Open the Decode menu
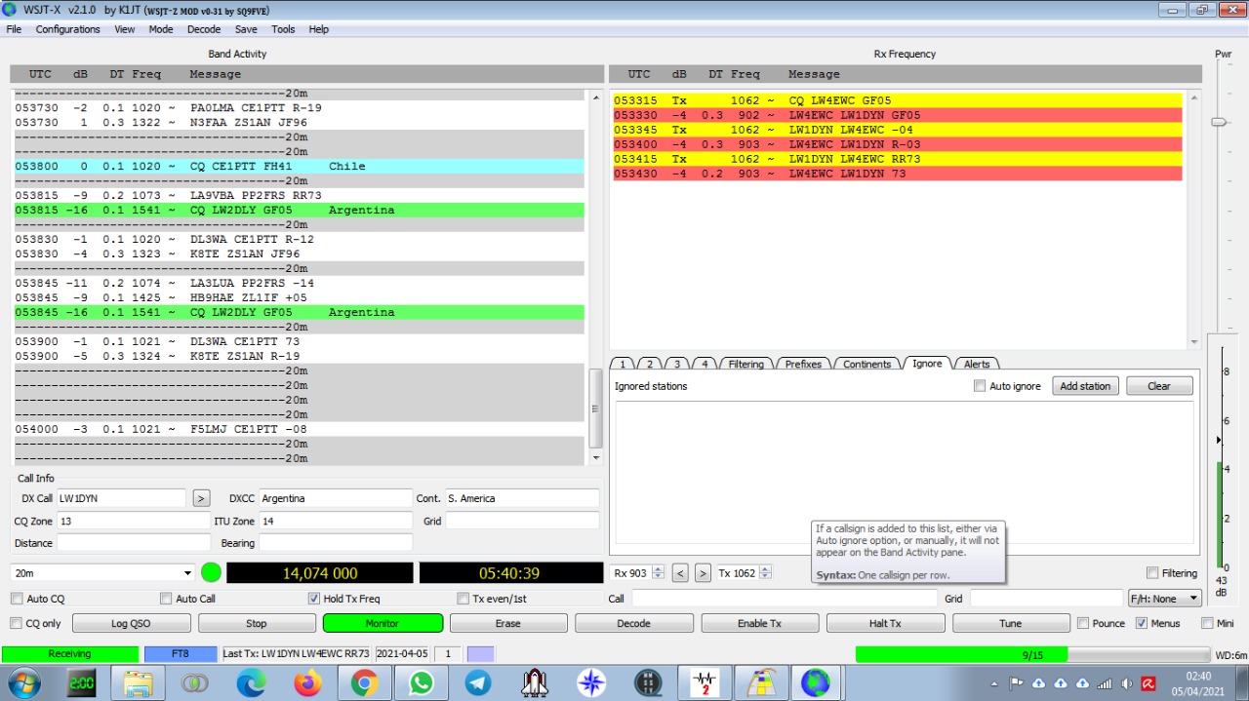Viewport: 1249px width, 701px height. (x=204, y=29)
